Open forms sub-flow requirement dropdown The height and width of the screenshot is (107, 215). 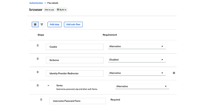[142, 86]
